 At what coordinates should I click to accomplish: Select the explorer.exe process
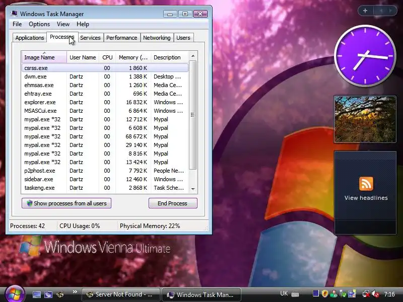(x=105, y=102)
